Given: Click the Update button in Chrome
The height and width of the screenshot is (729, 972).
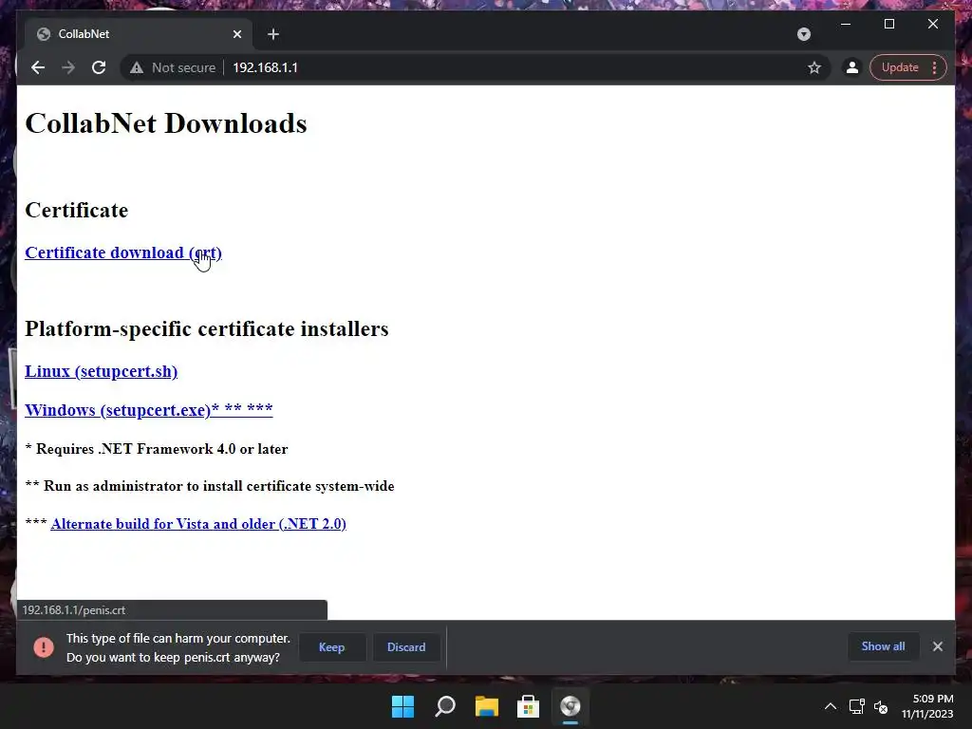Looking at the screenshot, I should (900, 67).
